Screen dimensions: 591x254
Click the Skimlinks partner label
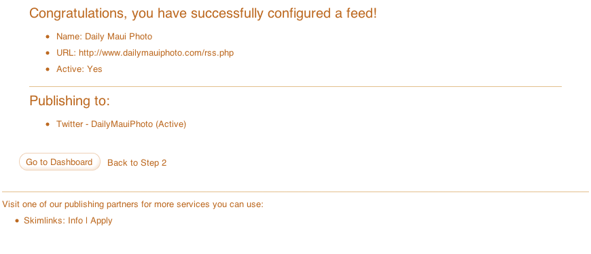point(44,221)
